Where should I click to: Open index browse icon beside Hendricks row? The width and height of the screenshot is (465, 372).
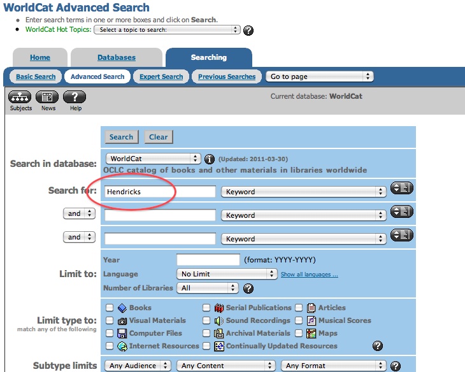pyautogui.click(x=402, y=189)
